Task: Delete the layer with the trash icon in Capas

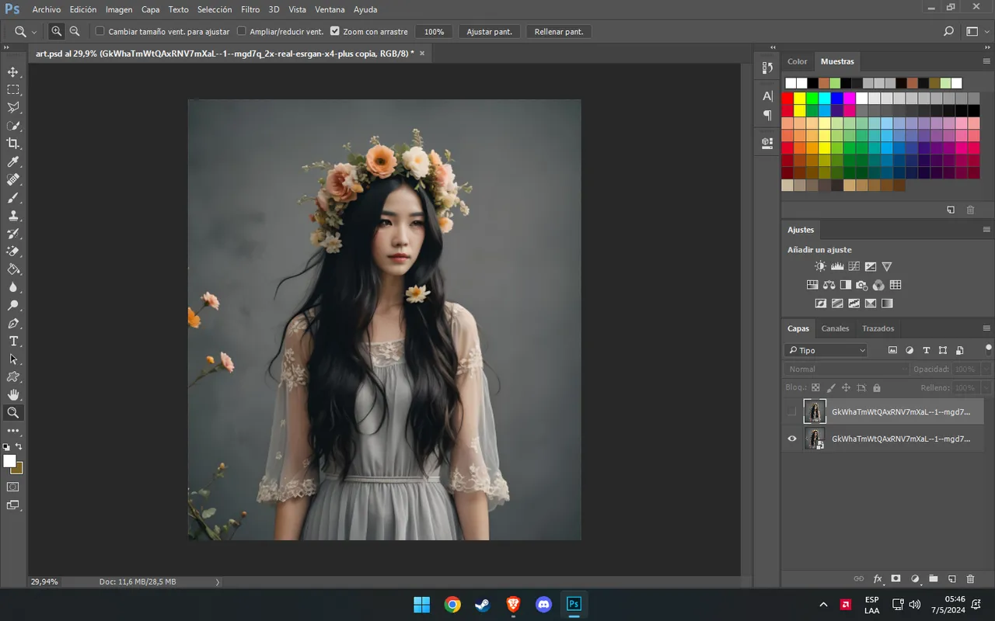Action: point(970,579)
